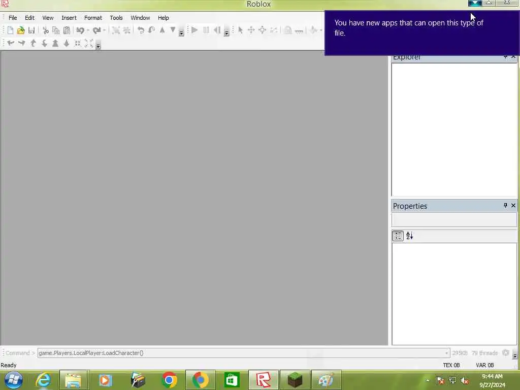The image size is (520, 390).
Task: Open the Edit menu
Action: point(29,18)
